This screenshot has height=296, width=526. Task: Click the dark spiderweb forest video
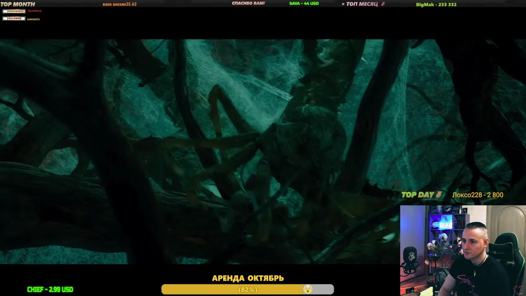click(263, 151)
